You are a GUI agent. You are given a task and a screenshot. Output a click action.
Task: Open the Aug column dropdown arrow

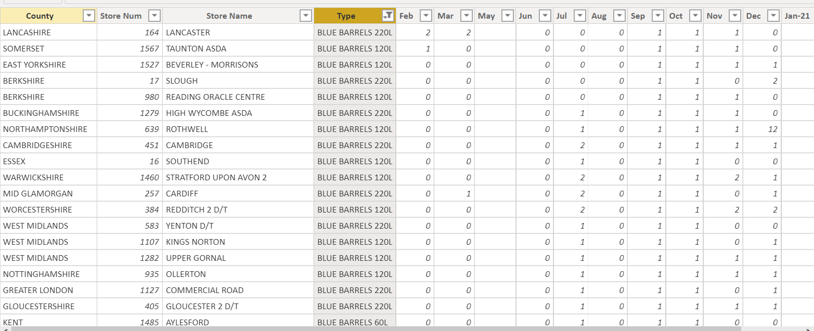click(619, 16)
